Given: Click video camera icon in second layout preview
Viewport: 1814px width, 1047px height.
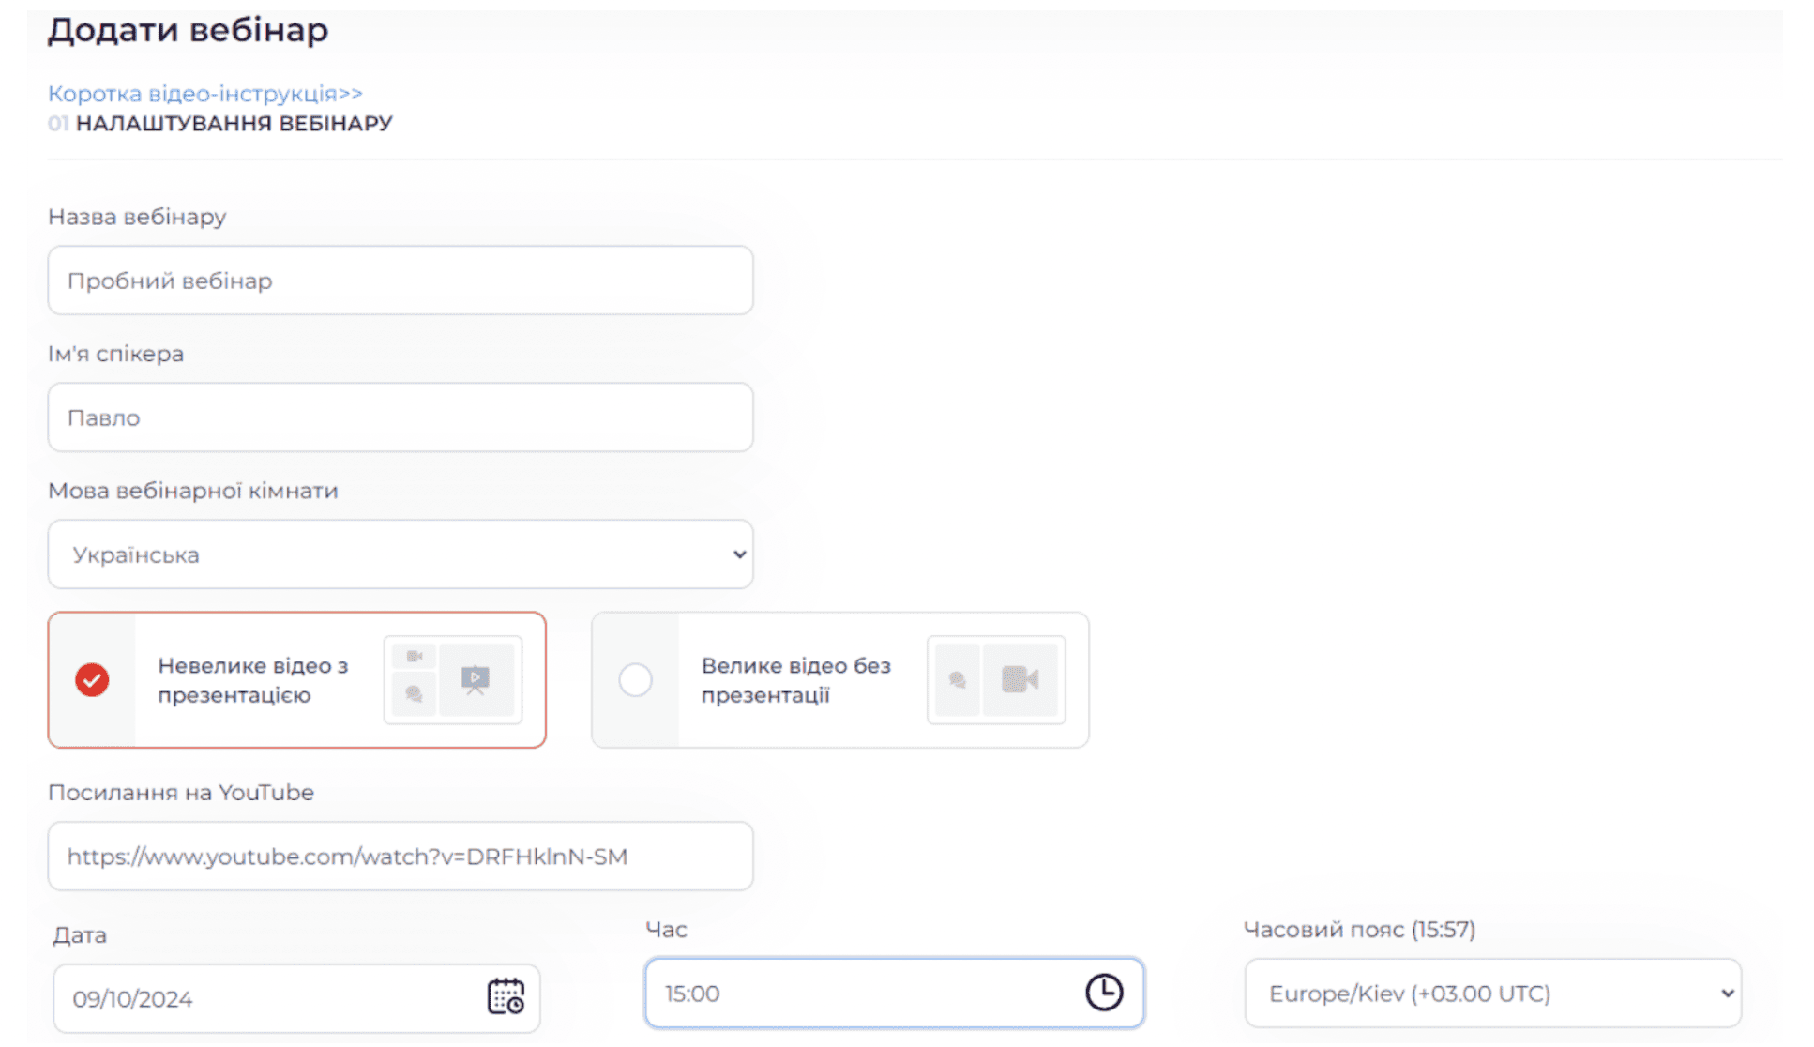Looking at the screenshot, I should (1020, 679).
